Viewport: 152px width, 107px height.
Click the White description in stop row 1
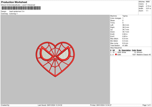pos(124,52)
